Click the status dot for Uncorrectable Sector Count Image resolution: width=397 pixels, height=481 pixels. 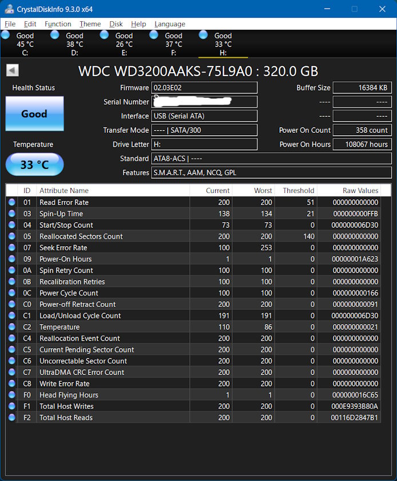(11, 361)
